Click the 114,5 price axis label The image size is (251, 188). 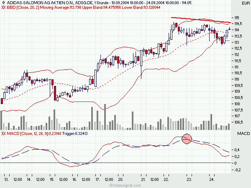click(x=238, y=24)
